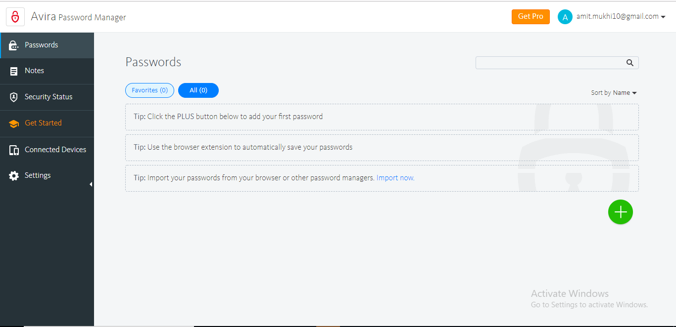Click the Avira red padlock logo
Screen dimensions: 676x327
click(15, 17)
